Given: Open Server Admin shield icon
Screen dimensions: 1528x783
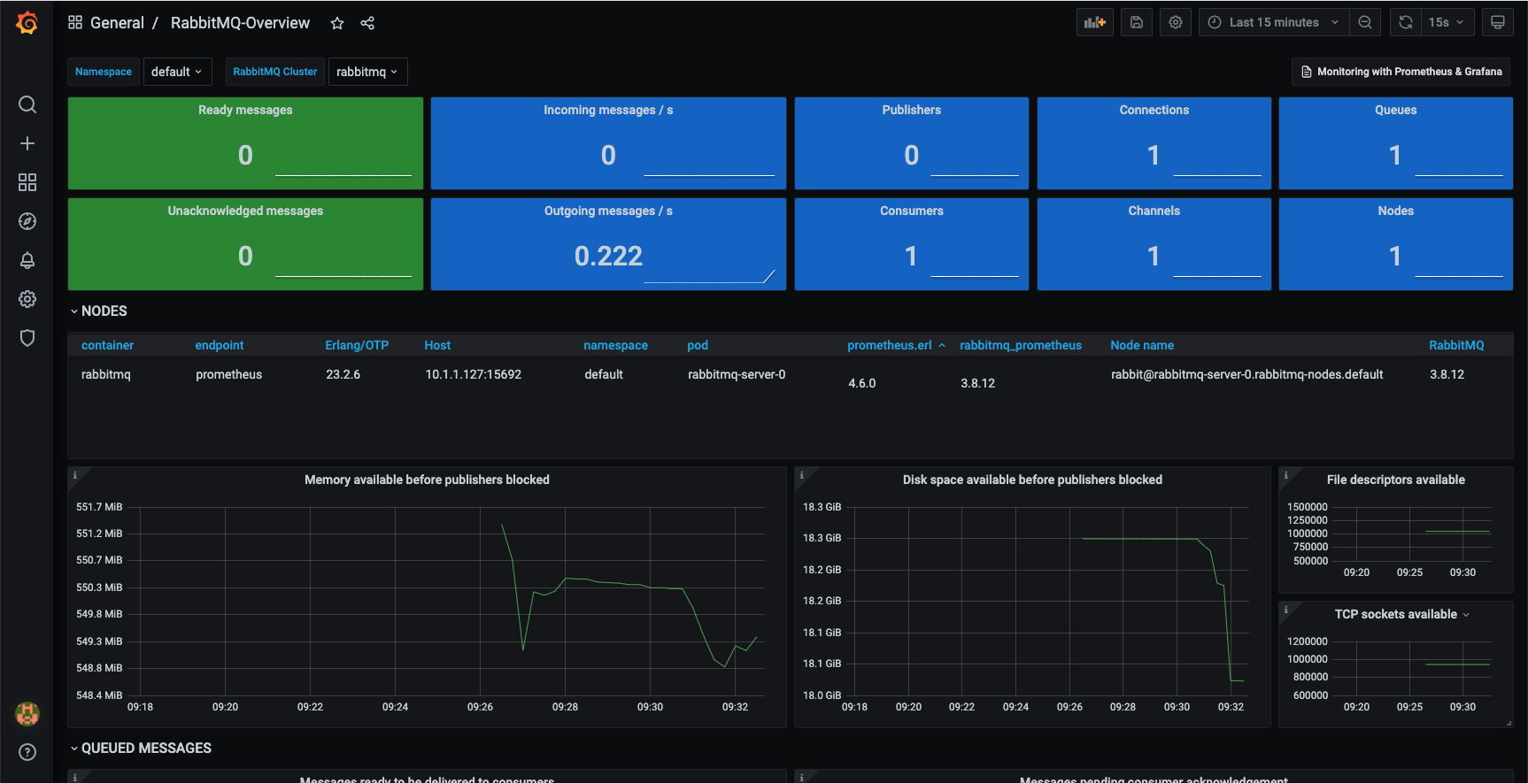Looking at the screenshot, I should (x=27, y=338).
